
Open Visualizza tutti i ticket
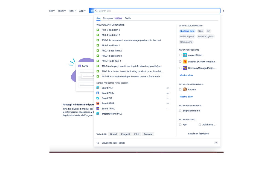157,143
